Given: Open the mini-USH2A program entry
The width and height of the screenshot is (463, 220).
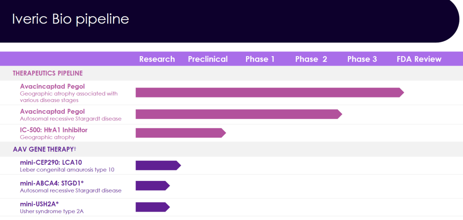Looking at the screenshot, I should tap(39, 204).
